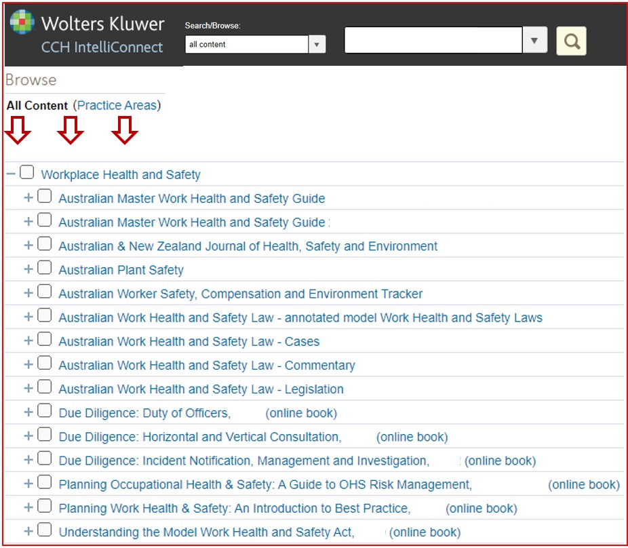628x548 pixels.
Task: Click the magnifying glass search button
Action: coord(571,41)
